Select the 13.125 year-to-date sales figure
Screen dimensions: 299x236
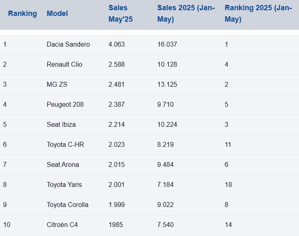point(167,84)
